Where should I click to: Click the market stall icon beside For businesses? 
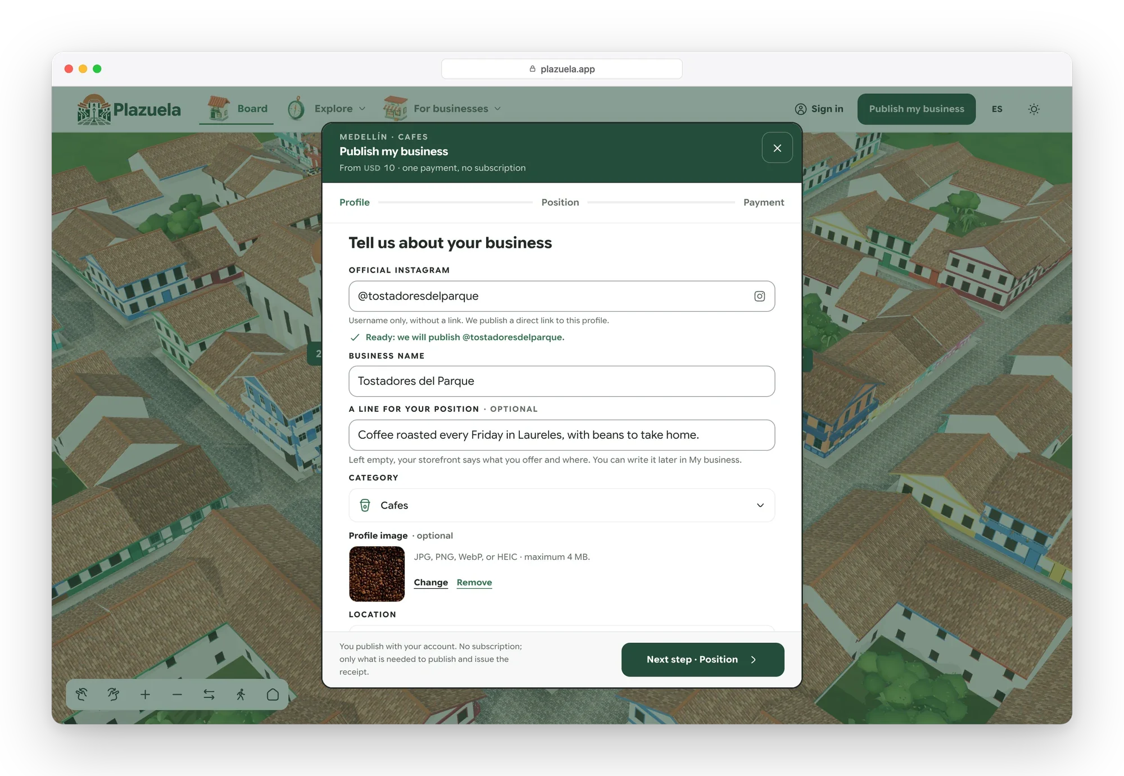395,108
